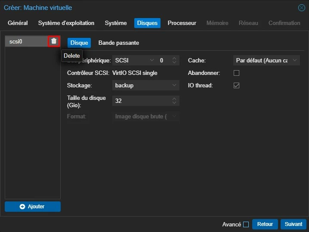Select scsi0 in the disk list
Screen dimensions: 309x232
pyautogui.click(x=26, y=41)
